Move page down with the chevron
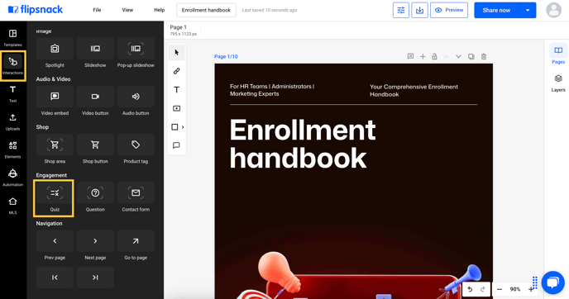569x299 pixels. click(x=459, y=56)
